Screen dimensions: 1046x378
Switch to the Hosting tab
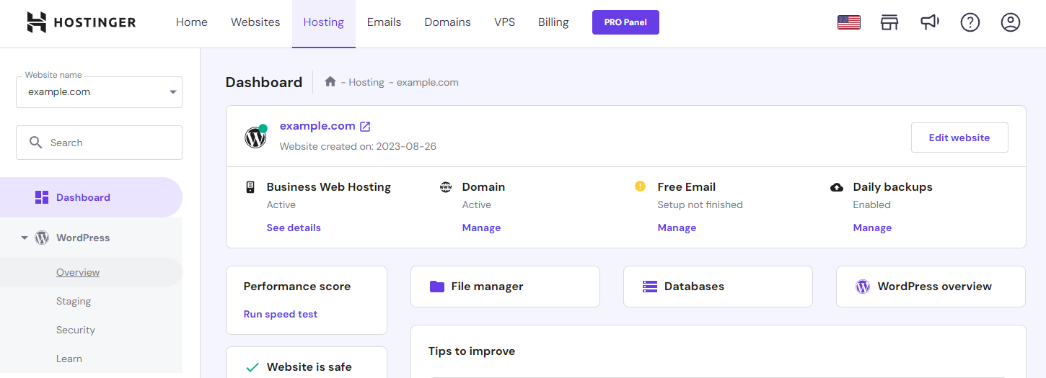tap(323, 22)
